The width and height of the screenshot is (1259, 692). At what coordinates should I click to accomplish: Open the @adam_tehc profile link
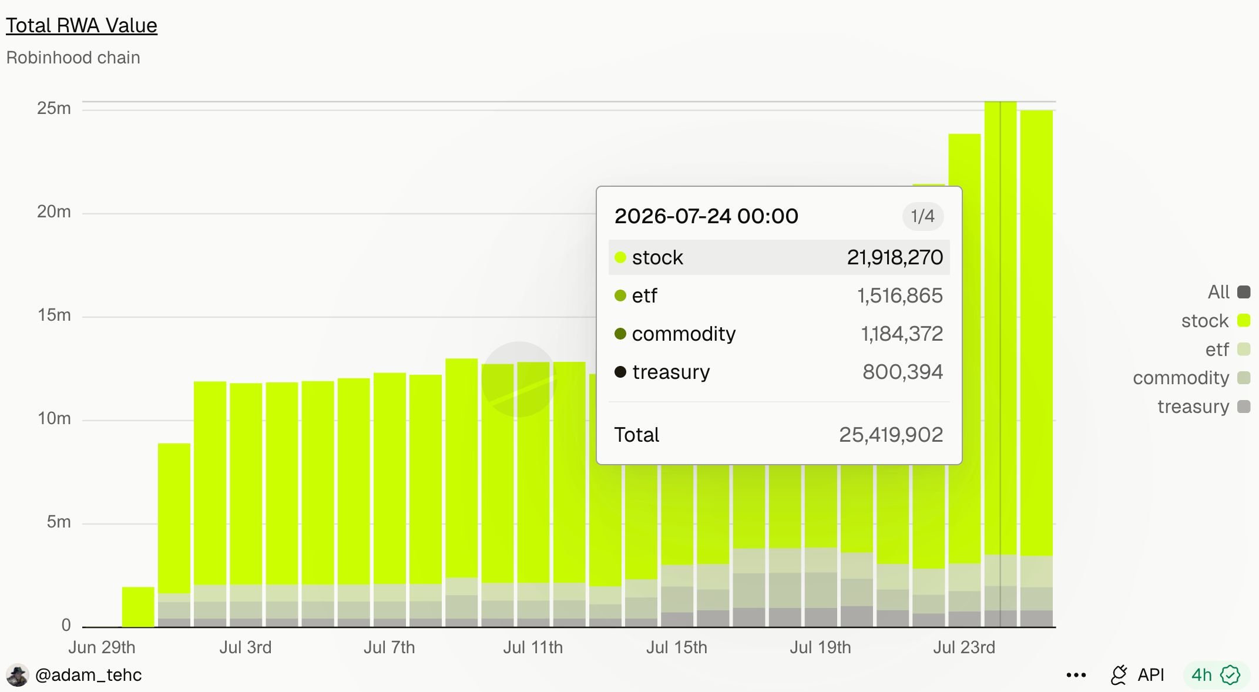88,675
